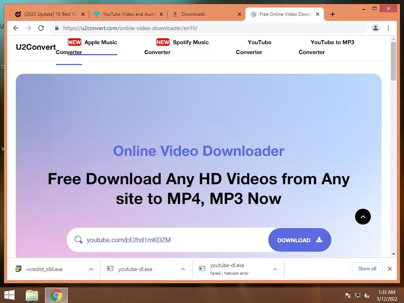Image resolution: width=404 pixels, height=303 pixels.
Task: Close the Downloads tab
Action: point(239,14)
